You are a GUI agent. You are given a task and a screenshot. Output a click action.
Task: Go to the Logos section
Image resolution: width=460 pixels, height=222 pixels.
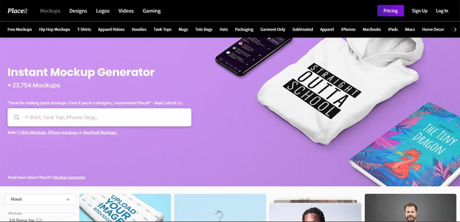click(103, 11)
